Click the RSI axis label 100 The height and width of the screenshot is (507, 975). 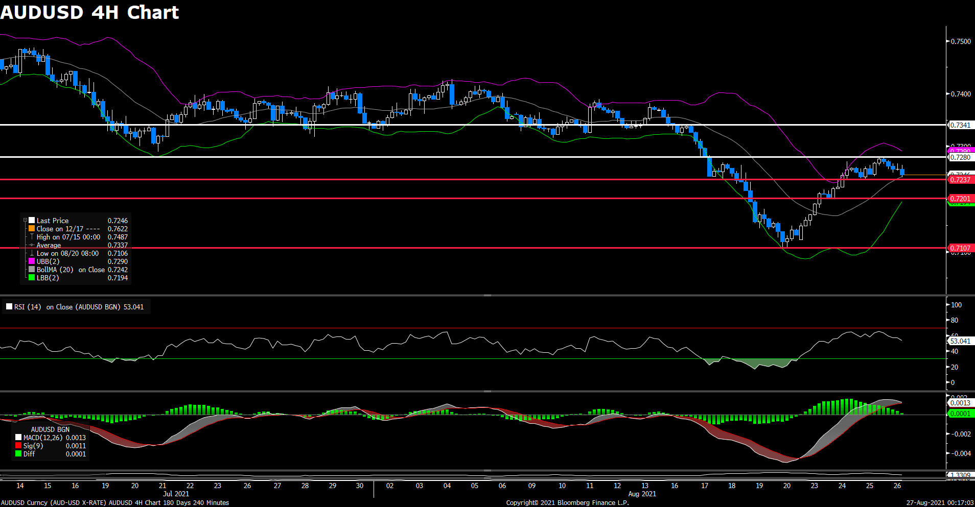(956, 305)
